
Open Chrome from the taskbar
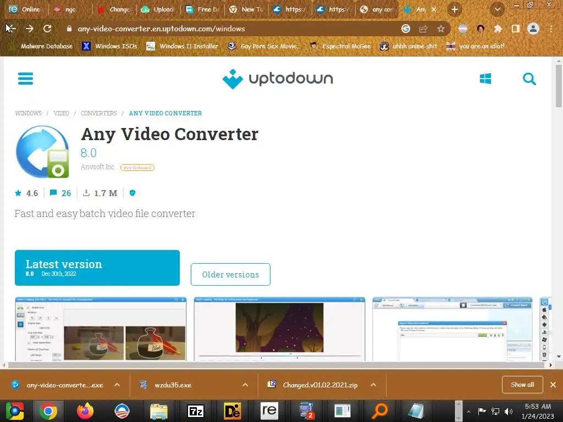coord(48,411)
